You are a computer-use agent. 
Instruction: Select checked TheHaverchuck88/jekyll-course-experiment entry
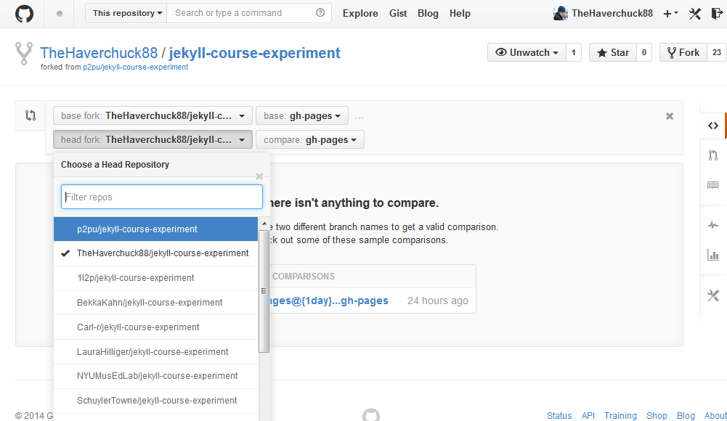155,253
